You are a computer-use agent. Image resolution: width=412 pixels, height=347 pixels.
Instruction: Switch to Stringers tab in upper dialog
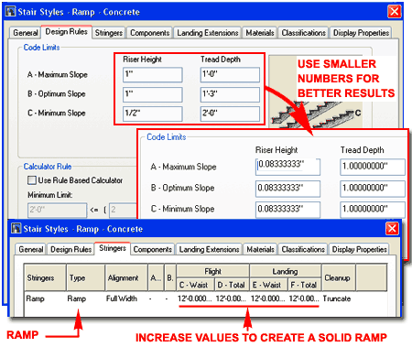click(x=109, y=33)
